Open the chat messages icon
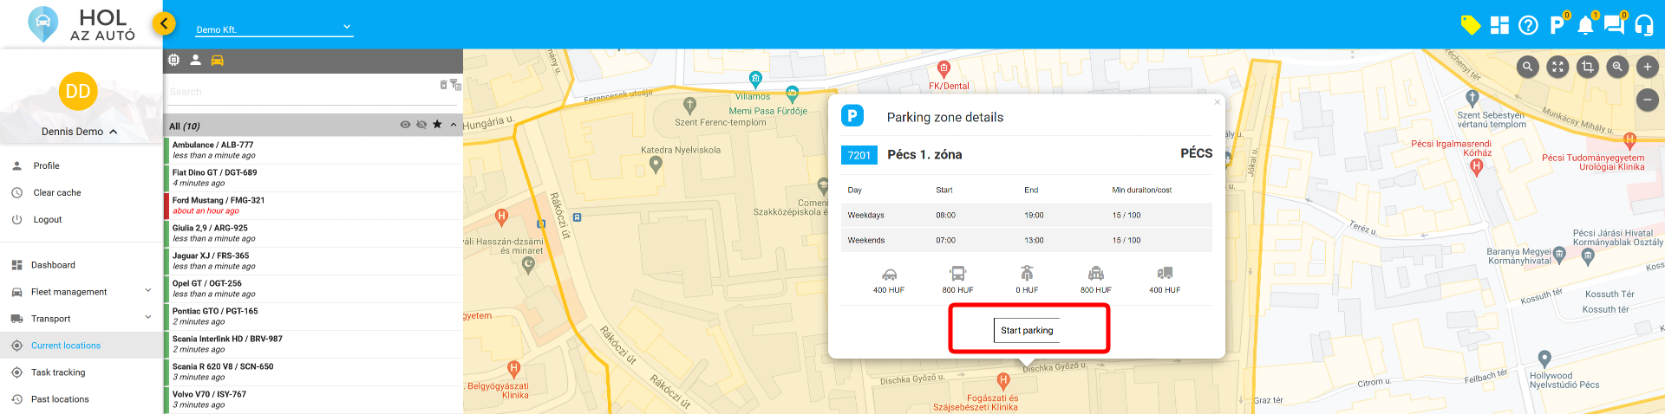 click(1614, 25)
